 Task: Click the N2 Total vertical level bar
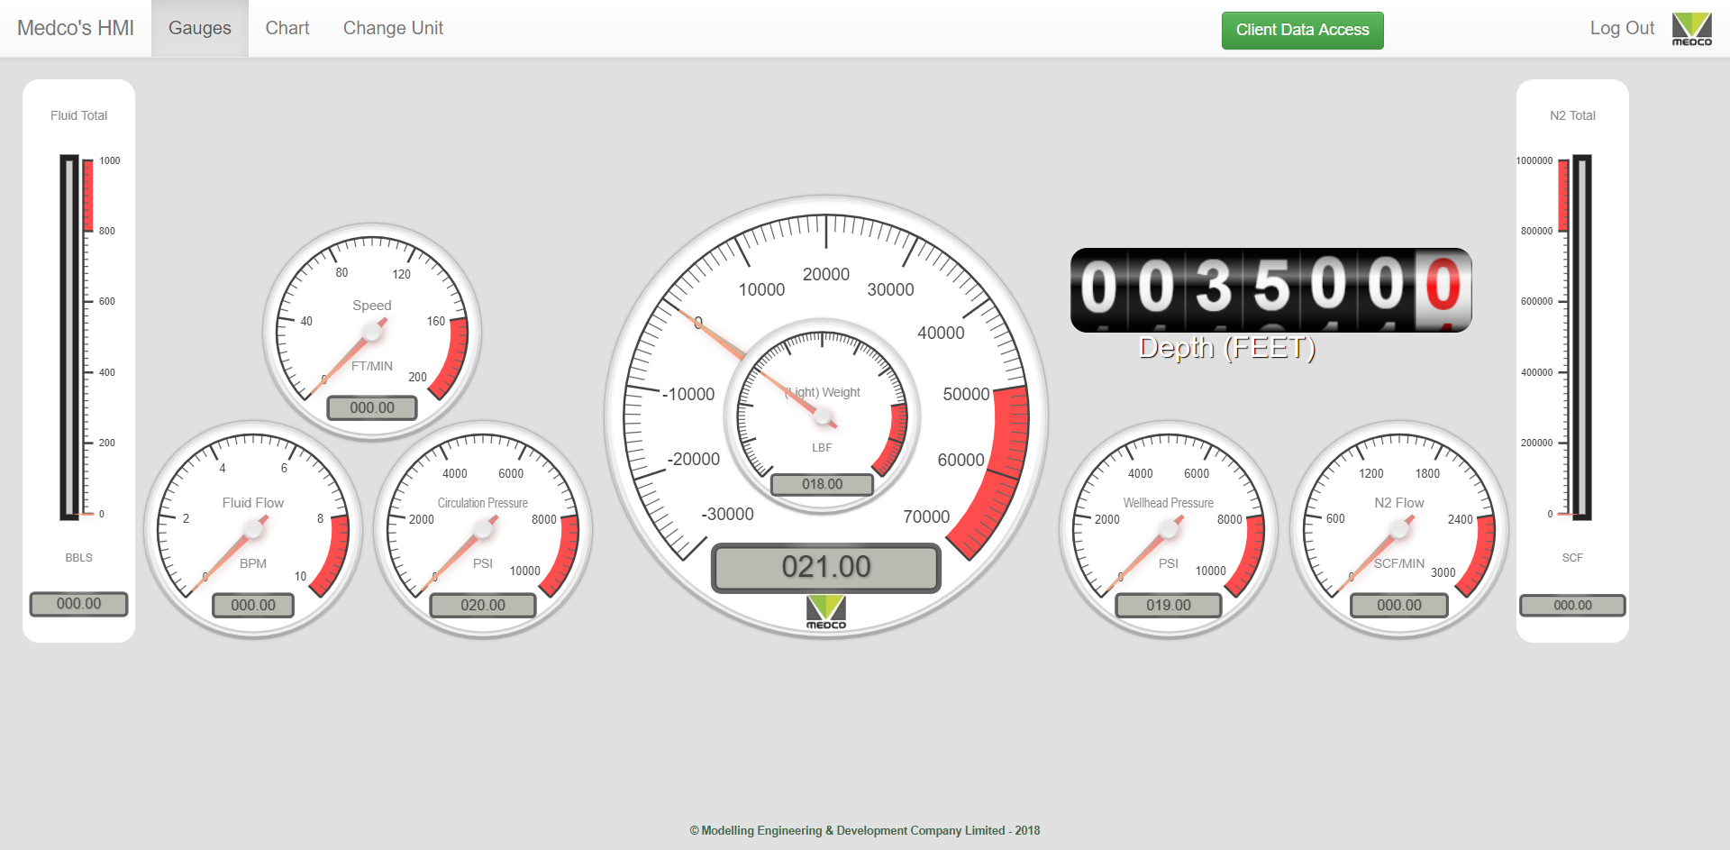[x=1581, y=337]
